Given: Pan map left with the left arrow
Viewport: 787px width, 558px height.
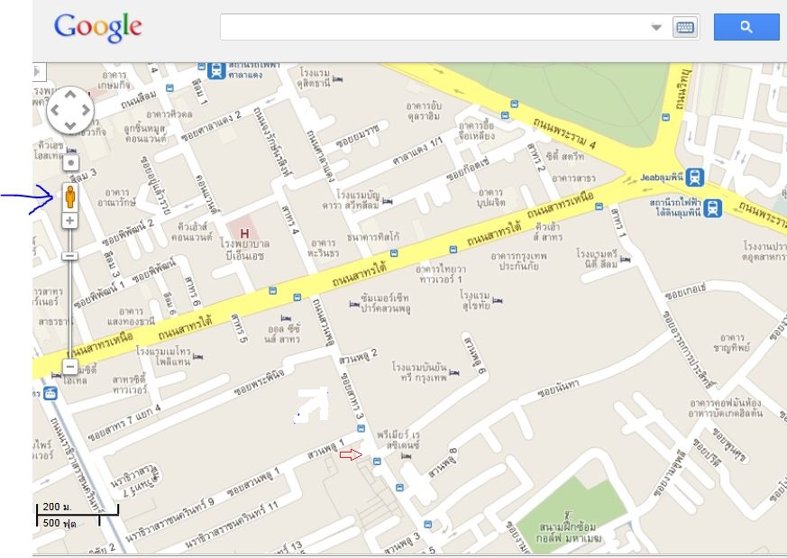Looking at the screenshot, I should 55,110.
